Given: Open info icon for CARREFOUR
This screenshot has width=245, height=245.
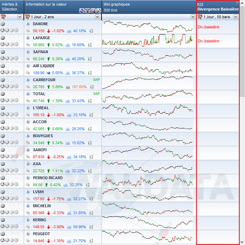Looking at the screenshot, I should tap(28, 80).
